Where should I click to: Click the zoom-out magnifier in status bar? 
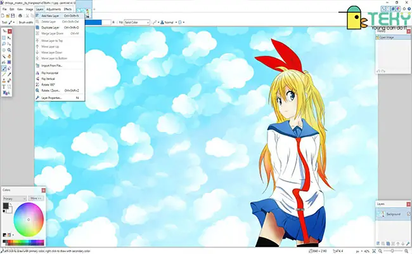coord(380,251)
